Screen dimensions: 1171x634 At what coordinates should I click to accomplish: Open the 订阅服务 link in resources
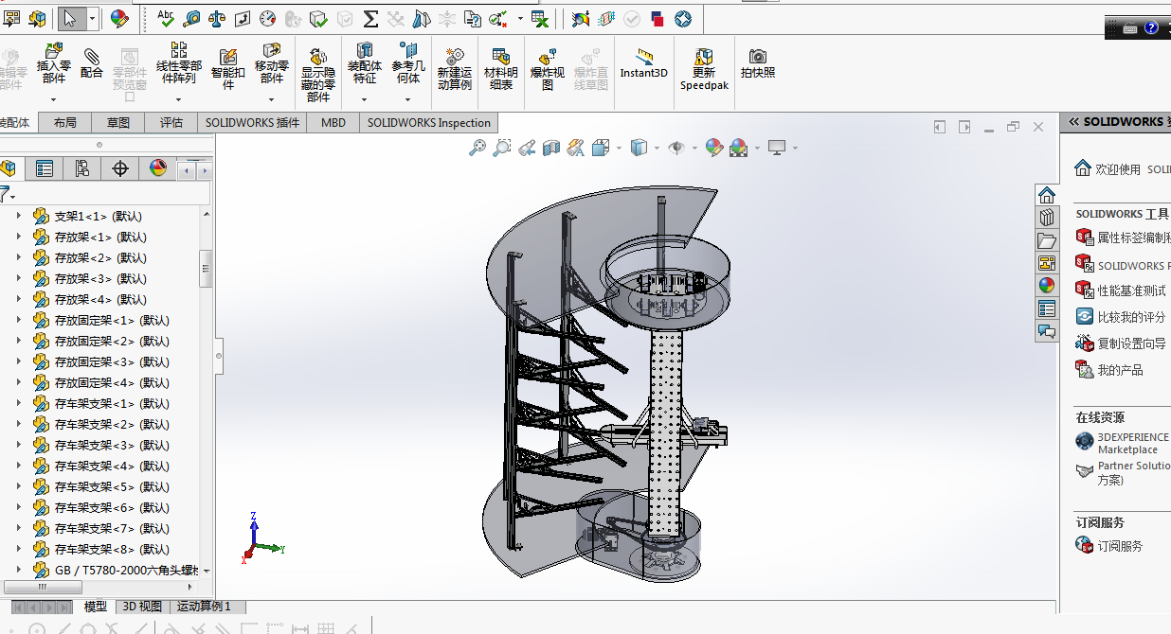point(1120,546)
